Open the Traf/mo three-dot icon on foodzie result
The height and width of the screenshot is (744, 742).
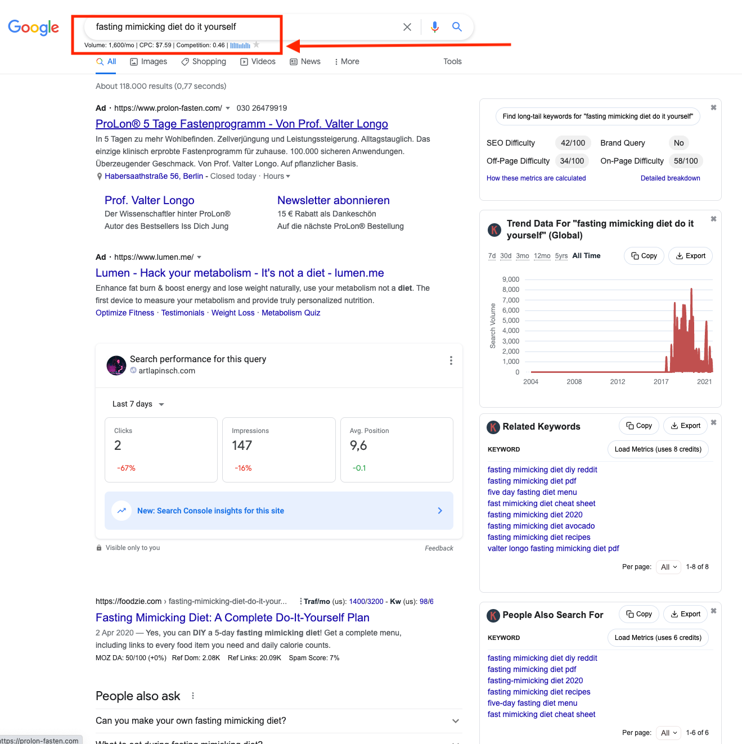(301, 602)
